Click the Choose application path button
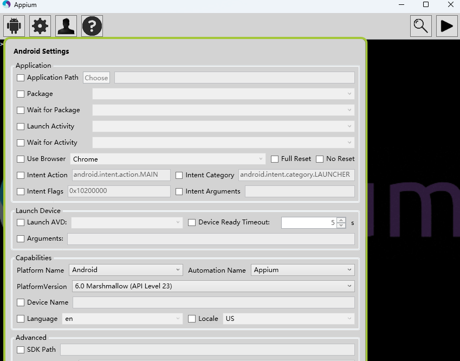Image resolution: width=460 pixels, height=361 pixels. [x=96, y=78]
